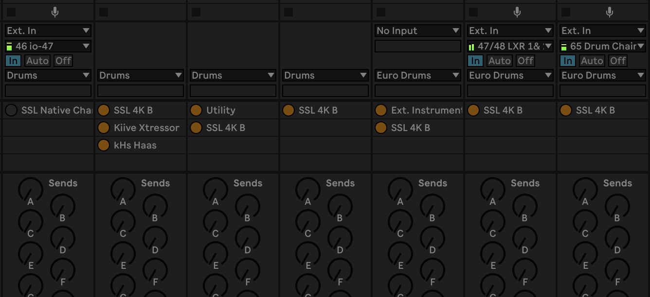Click the small square atop the No Input track
650x297 pixels.
(381, 12)
